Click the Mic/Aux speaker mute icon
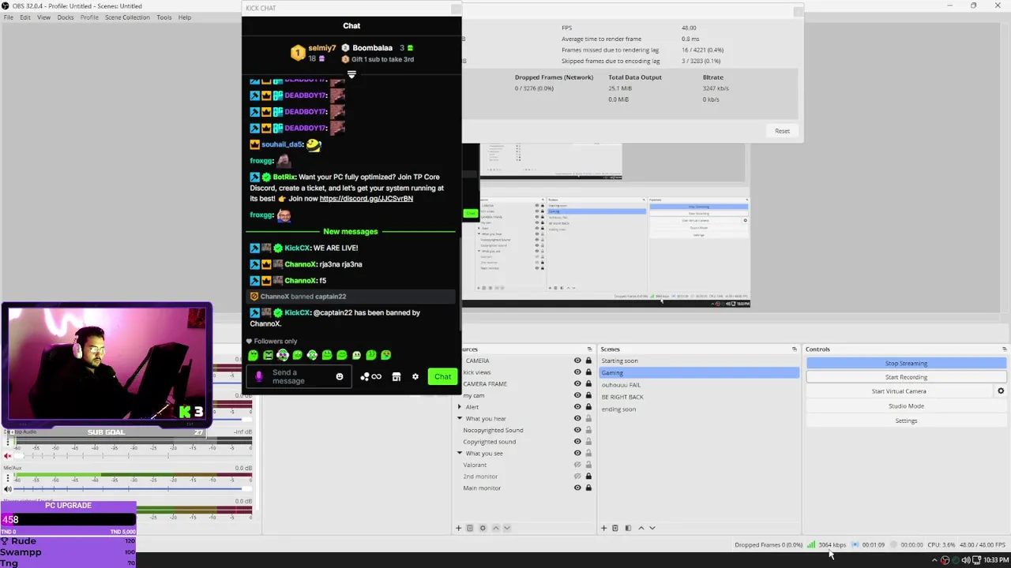Screen dimensions: 1011x568 [8, 489]
